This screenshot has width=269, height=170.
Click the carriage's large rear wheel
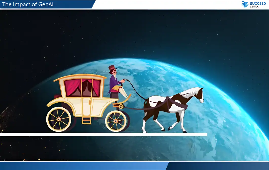(x=59, y=119)
